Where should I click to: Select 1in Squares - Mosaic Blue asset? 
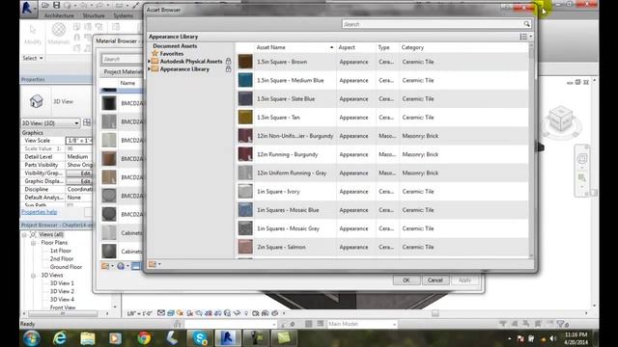(382, 210)
